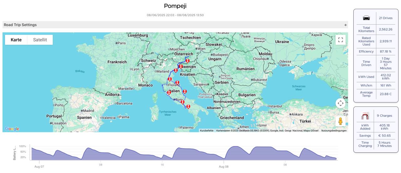Click the charger marker on Italy's Adriatic coast
Screen dimensions: 401x173
tap(185, 91)
